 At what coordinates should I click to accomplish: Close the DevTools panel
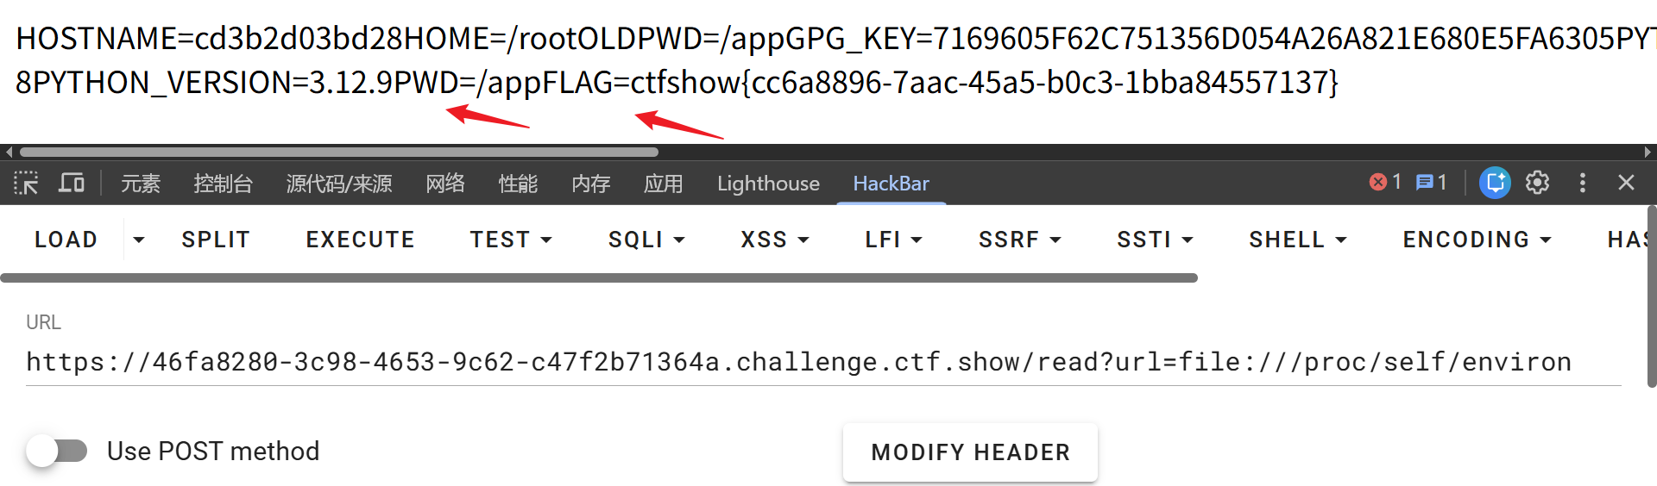coord(1626,183)
